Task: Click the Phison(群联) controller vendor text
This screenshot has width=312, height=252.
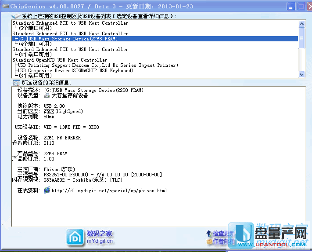Action: (59, 169)
